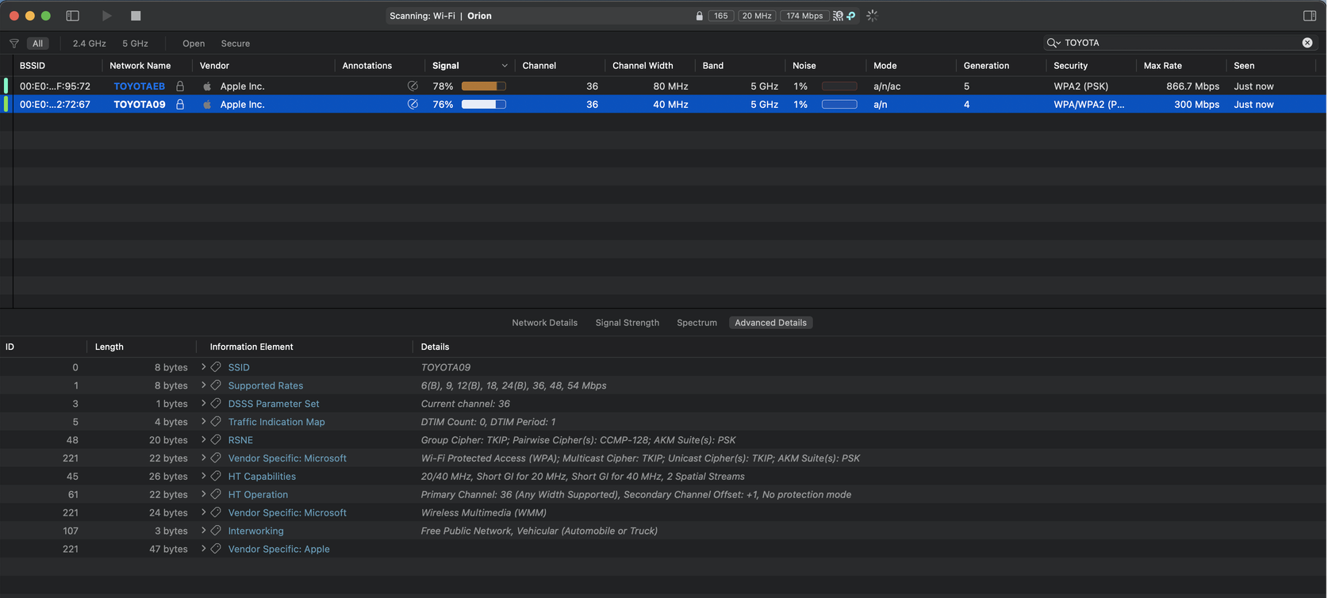Expand the DSSS Parameter Set row
This screenshot has height=598, width=1328.
click(x=204, y=404)
